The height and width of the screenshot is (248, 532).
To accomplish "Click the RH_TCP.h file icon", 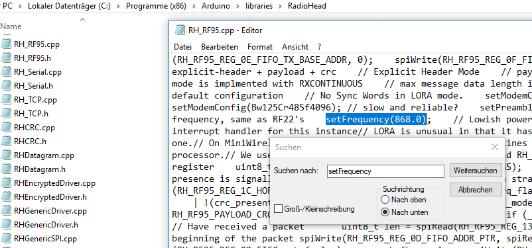I will click(x=6, y=114).
